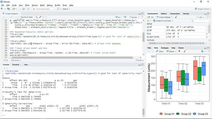
Task: Click the Group 02 green legend swatch
Action: coord(178,114)
